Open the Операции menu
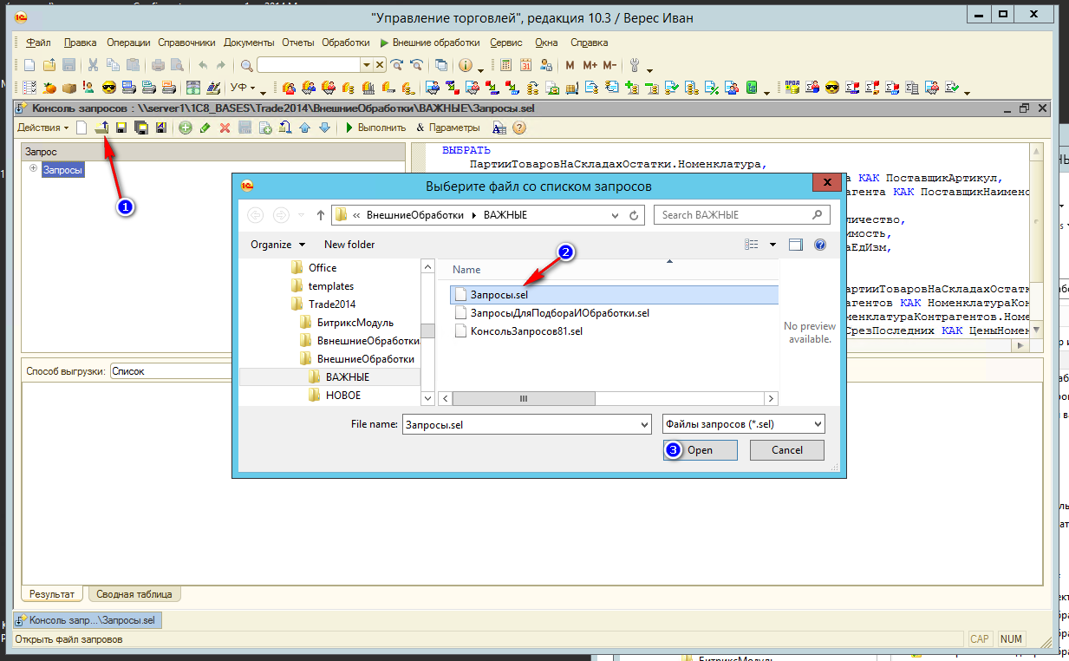The height and width of the screenshot is (661, 1069). pyautogui.click(x=128, y=43)
